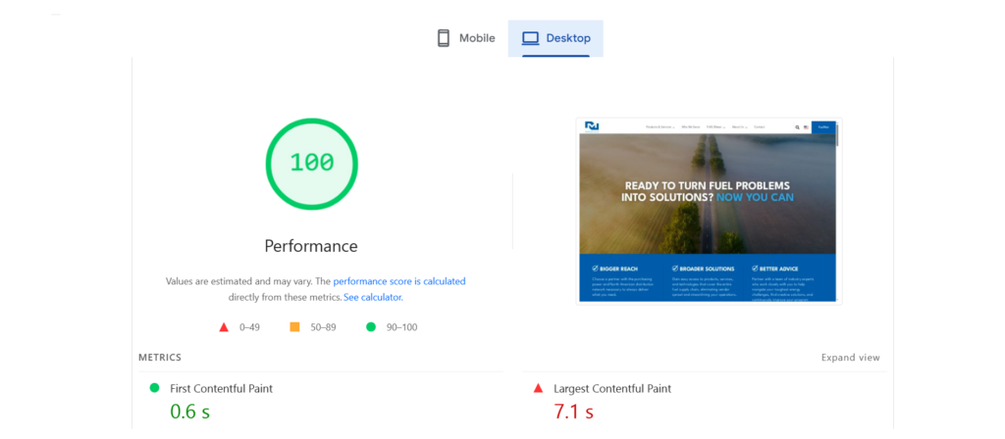The image size is (1005, 439).
Task: Click the green circle 90–100 legend icon
Action: (x=371, y=327)
